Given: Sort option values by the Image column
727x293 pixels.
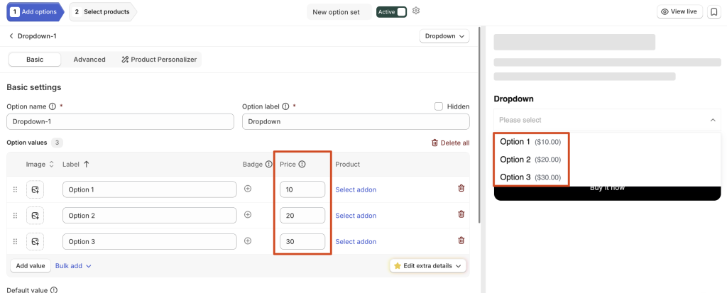Looking at the screenshot, I should [x=51, y=164].
